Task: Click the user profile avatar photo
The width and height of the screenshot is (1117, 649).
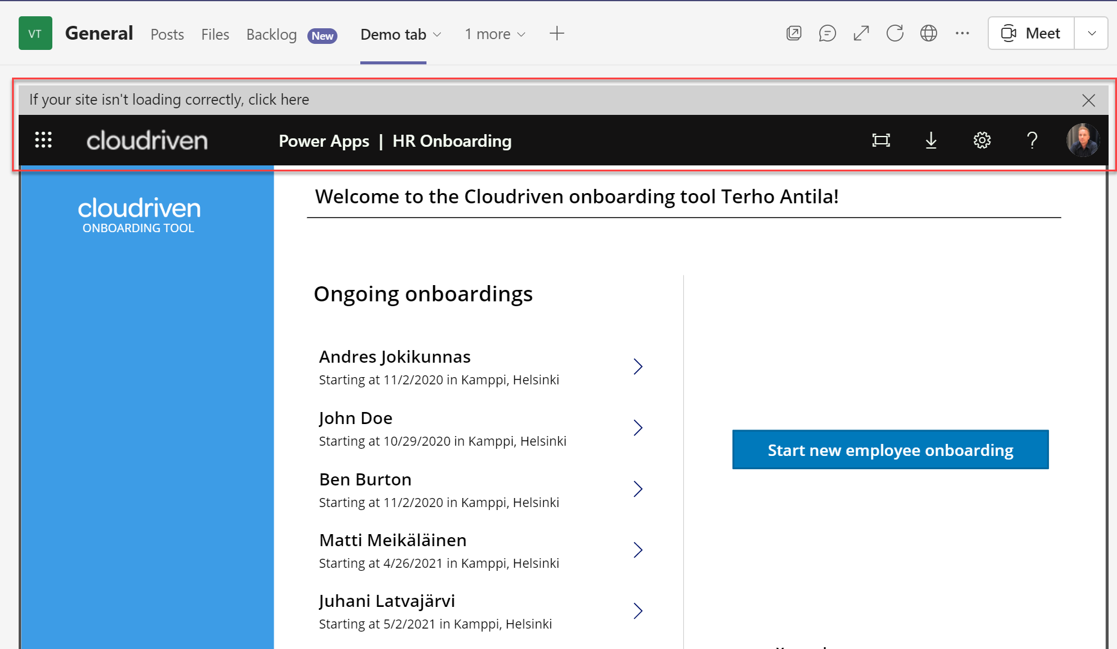Action: [x=1083, y=140]
